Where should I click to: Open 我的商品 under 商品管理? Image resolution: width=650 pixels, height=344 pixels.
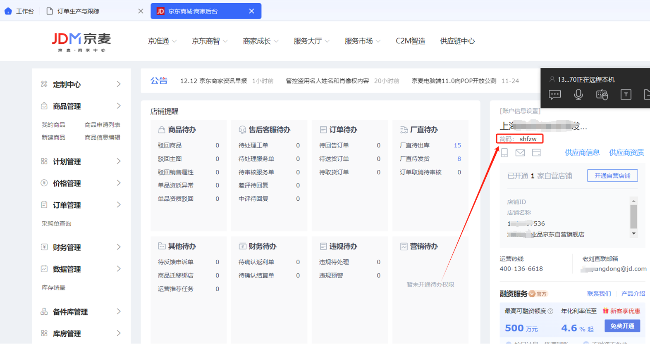53,125
